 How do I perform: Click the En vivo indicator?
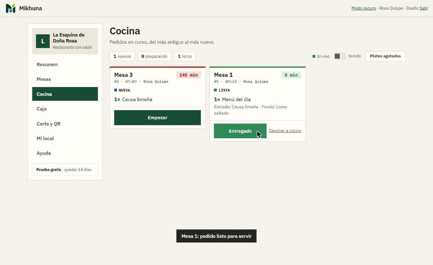321,56
